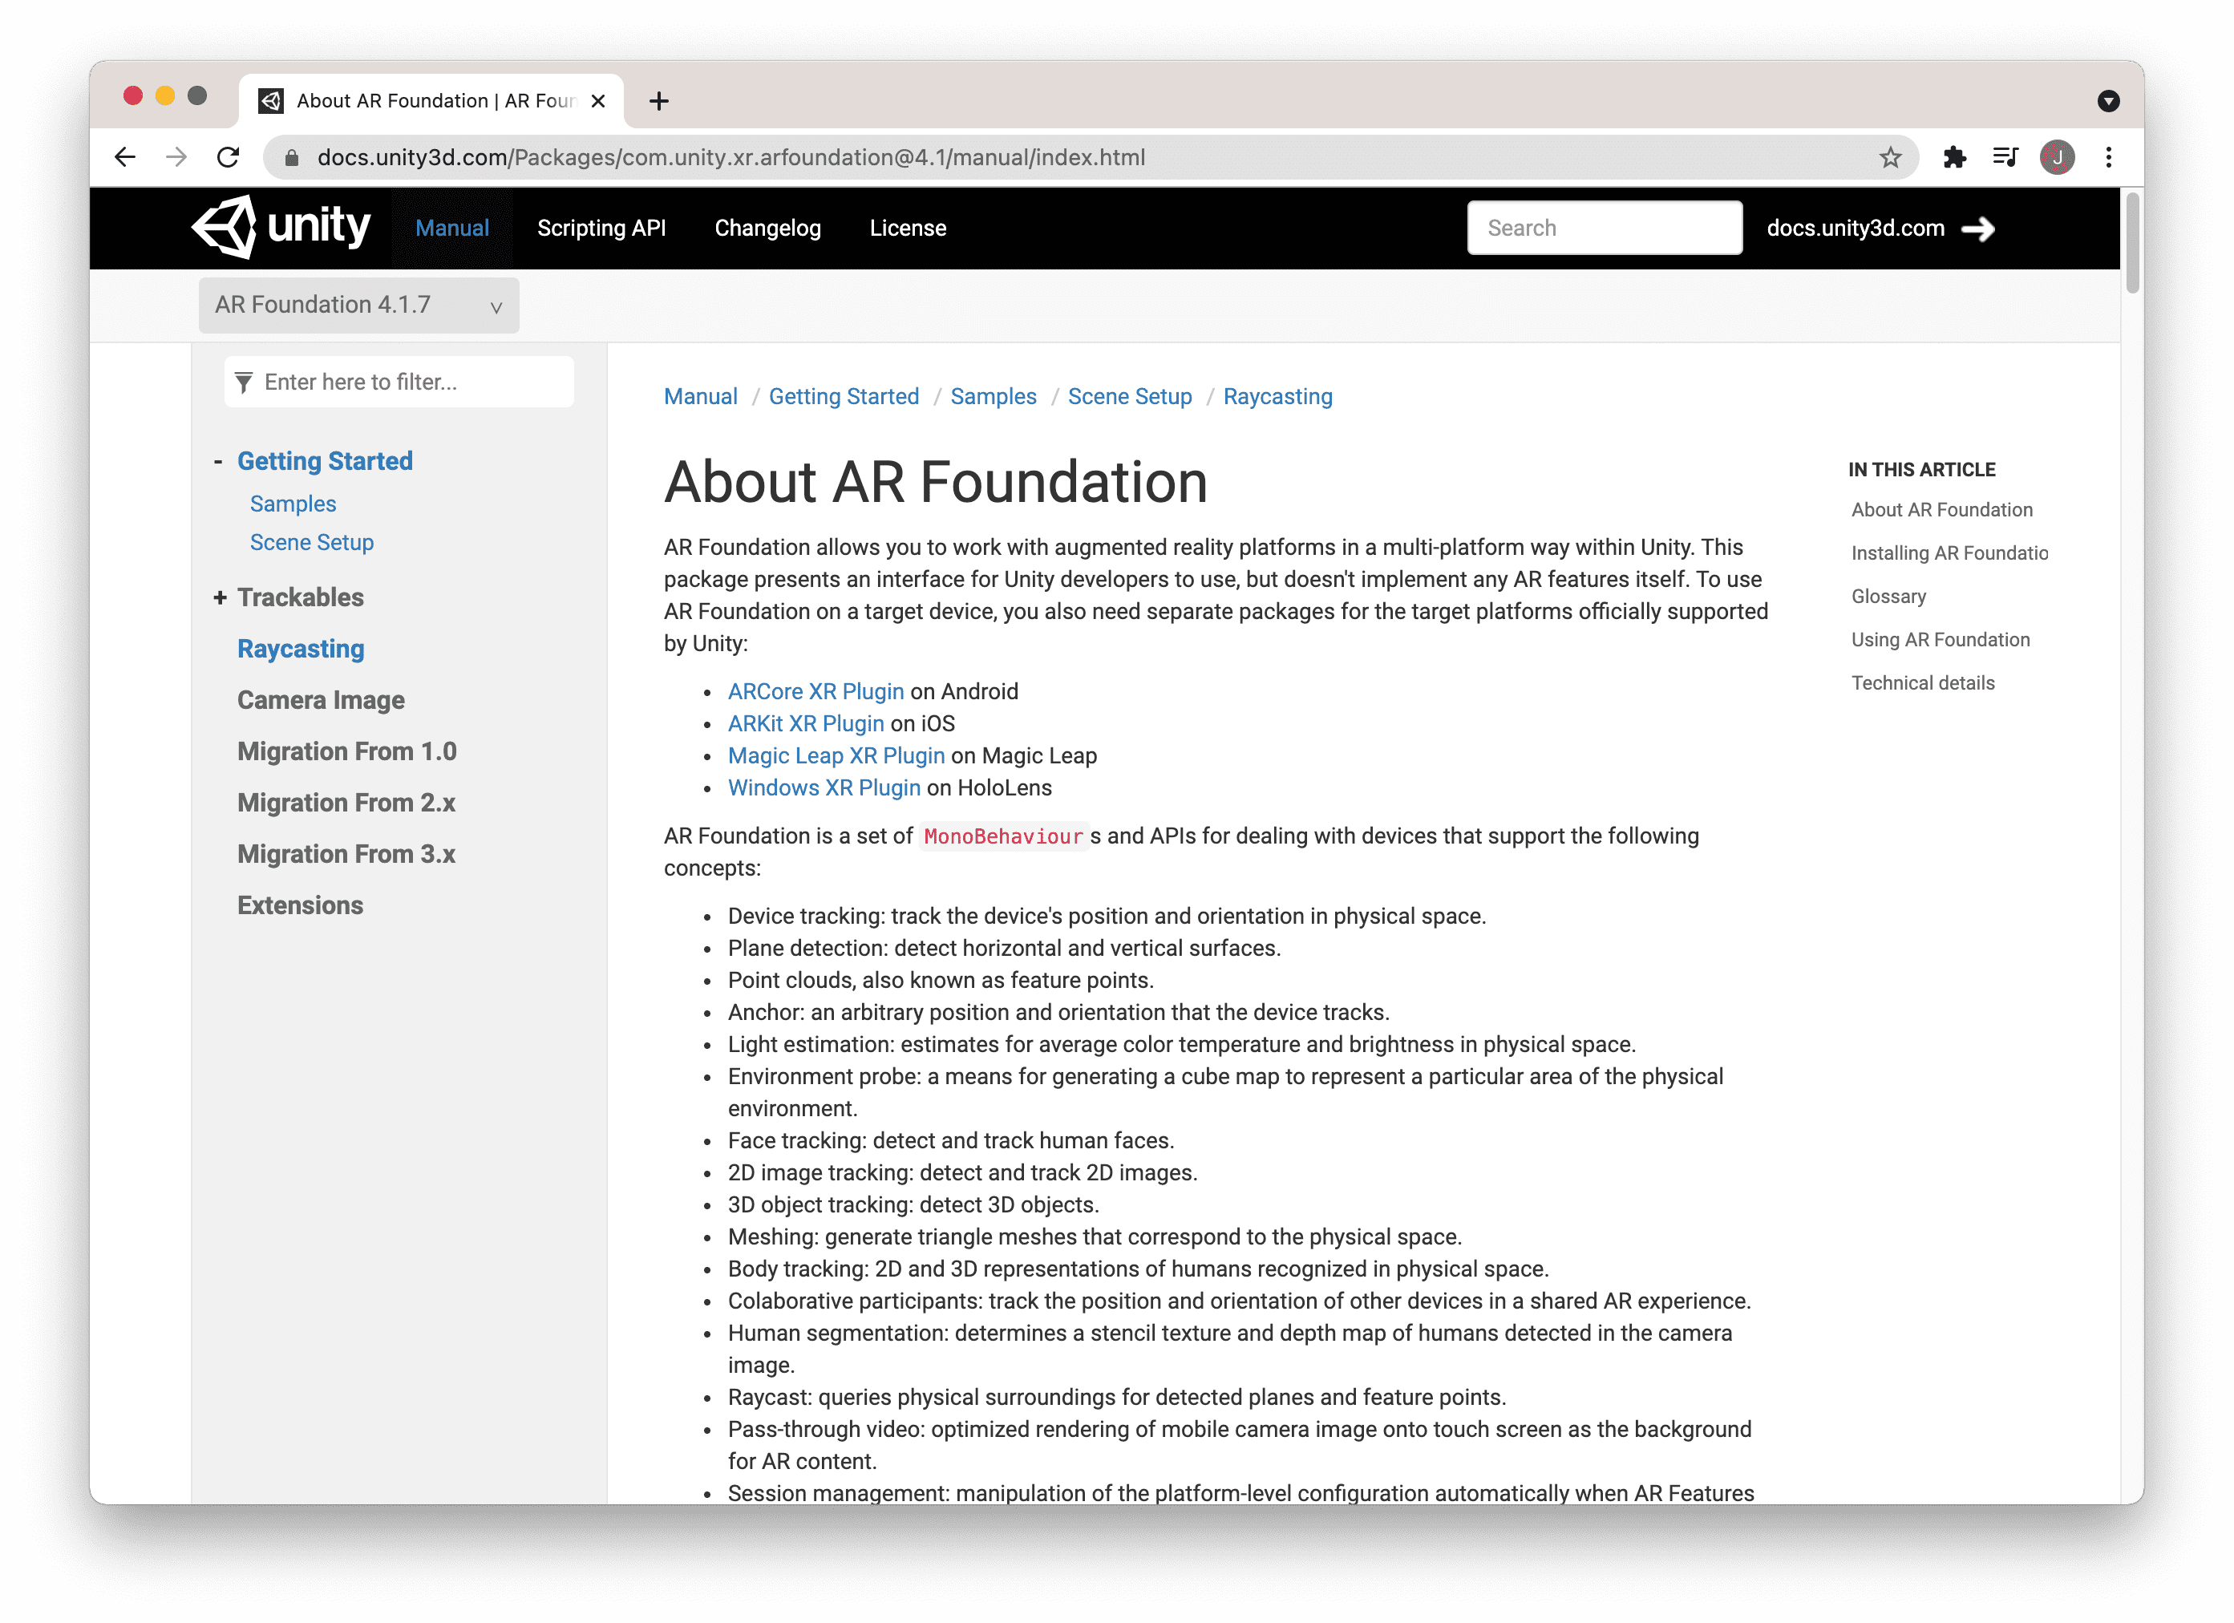Expand the Trackables tree section
Image resolution: width=2234 pixels, height=1623 pixels.
click(x=220, y=597)
